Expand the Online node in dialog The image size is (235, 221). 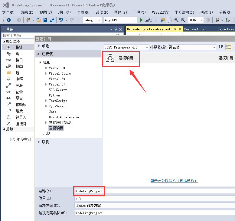point(39,142)
